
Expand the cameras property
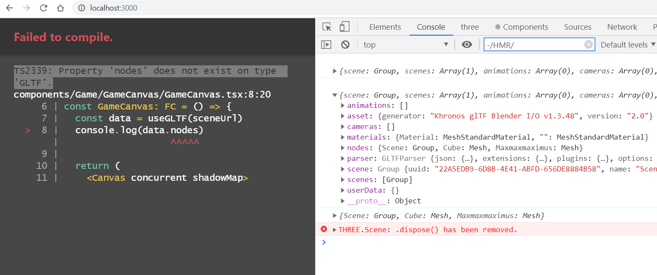coord(343,126)
